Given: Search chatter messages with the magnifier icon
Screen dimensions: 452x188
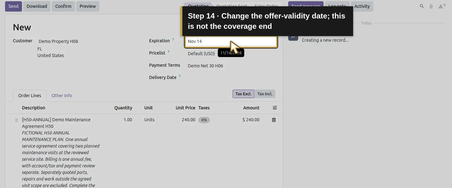Looking at the screenshot, I should tap(422, 6).
